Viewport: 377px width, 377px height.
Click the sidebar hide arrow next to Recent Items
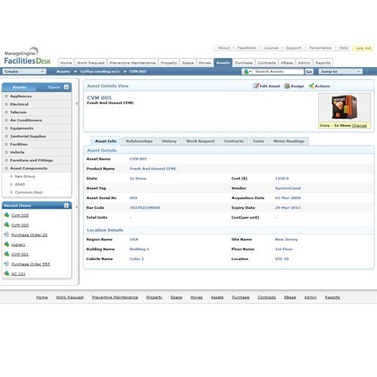click(x=77, y=207)
